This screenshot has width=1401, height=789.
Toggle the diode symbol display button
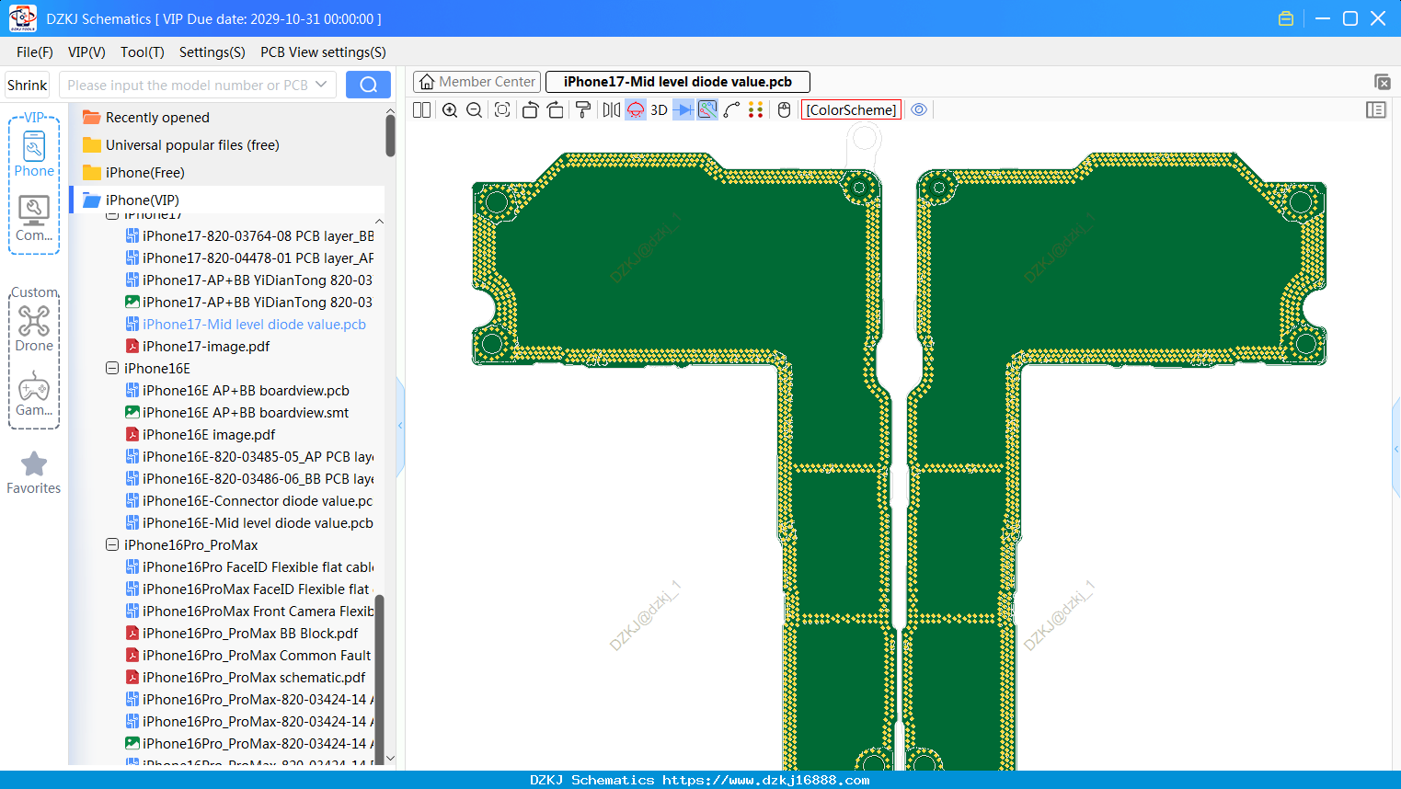point(683,110)
